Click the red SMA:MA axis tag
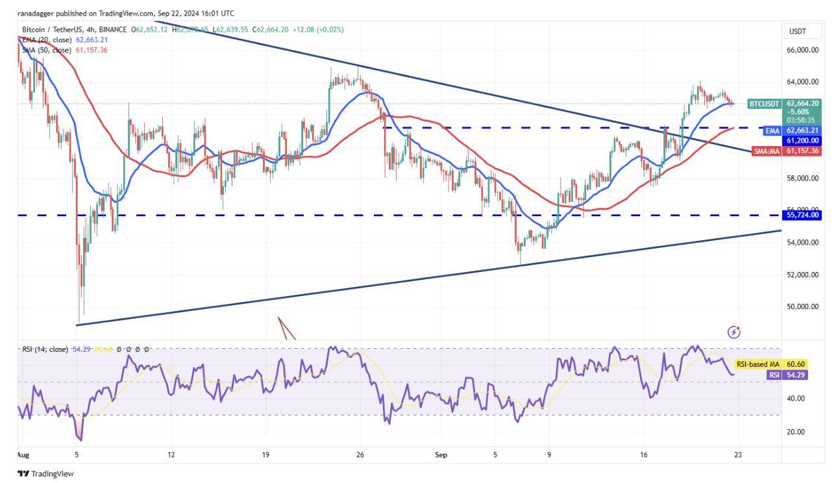This screenshot has height=483, width=836. click(766, 151)
